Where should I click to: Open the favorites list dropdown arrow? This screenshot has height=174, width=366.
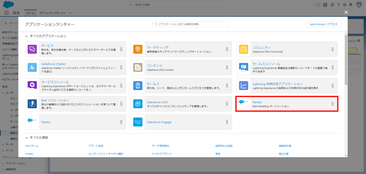coord(318,5)
